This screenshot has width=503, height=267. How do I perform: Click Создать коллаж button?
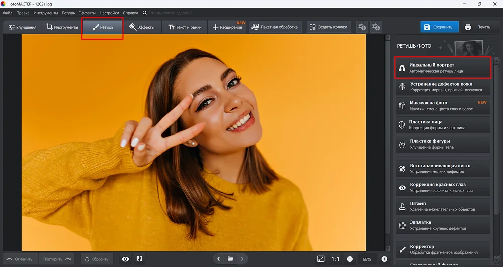click(x=328, y=27)
